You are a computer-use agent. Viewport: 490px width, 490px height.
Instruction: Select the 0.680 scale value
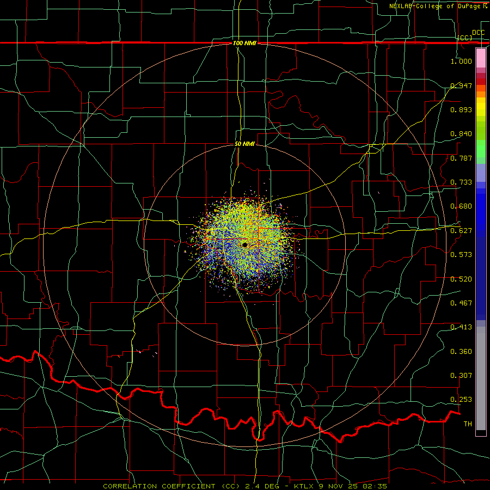point(461,206)
